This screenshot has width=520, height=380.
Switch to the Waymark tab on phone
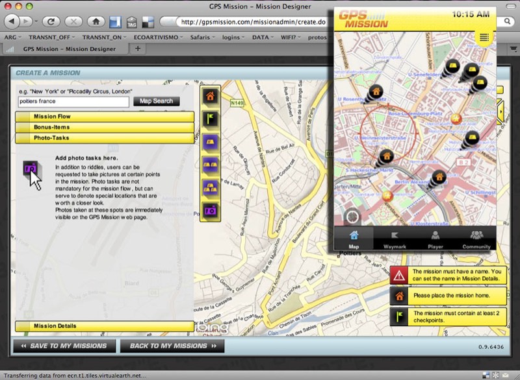[395, 239]
